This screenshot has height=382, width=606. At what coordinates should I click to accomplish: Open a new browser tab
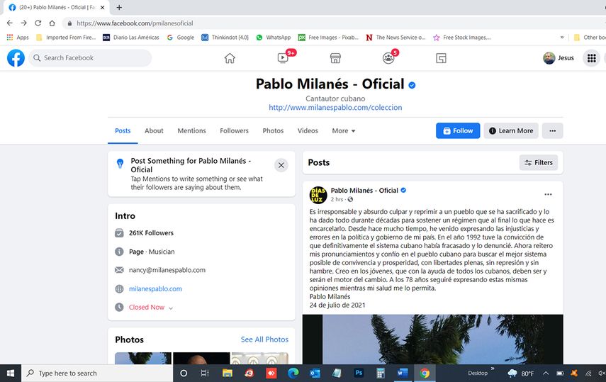tap(119, 7)
